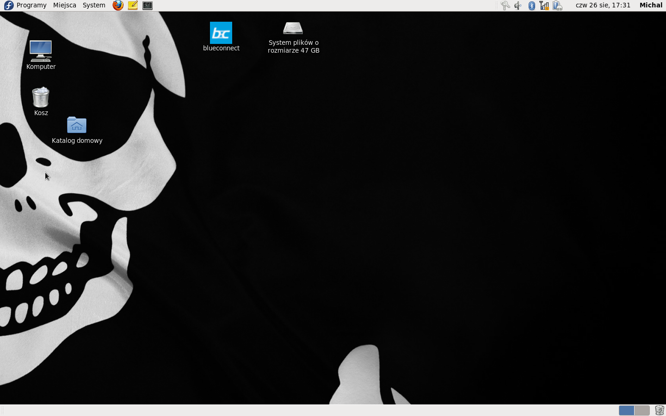This screenshot has height=416, width=666.
Task: Click the Bluetooth tray icon
Action: (x=531, y=6)
